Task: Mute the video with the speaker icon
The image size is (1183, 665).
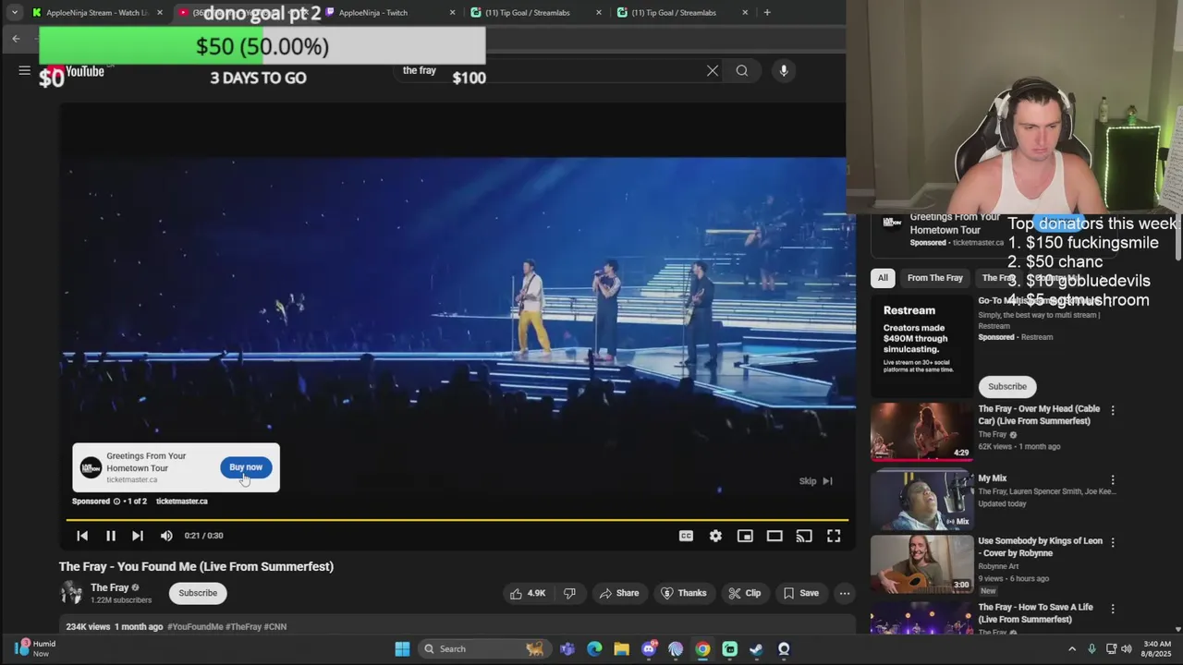Action: pos(166,536)
